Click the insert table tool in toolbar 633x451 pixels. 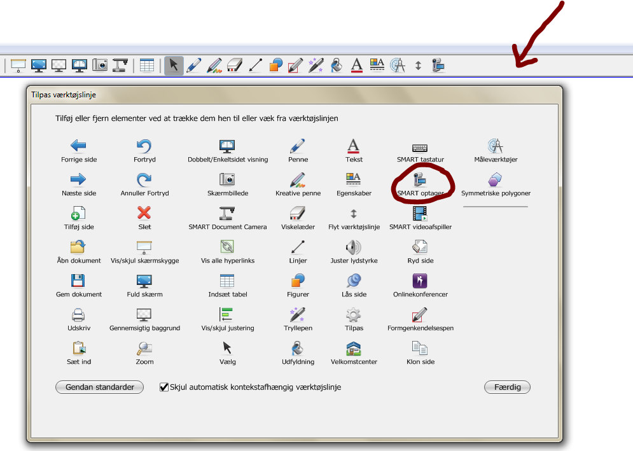pyautogui.click(x=147, y=65)
